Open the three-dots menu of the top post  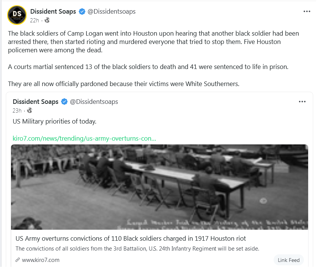coord(307,11)
